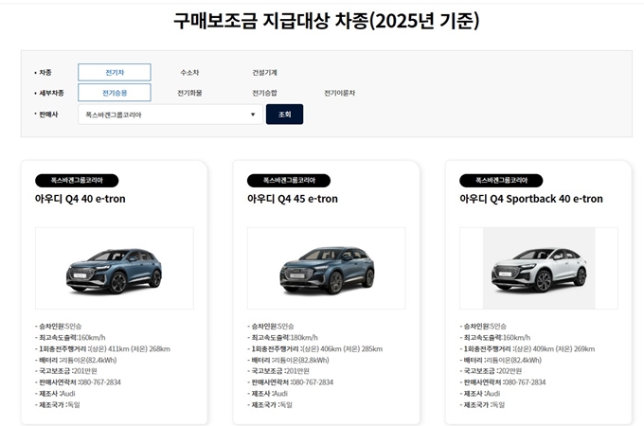Viewport: 644px width, 426px height.
Task: Choose the 전기이륜차 sub-type filter
Action: point(340,93)
